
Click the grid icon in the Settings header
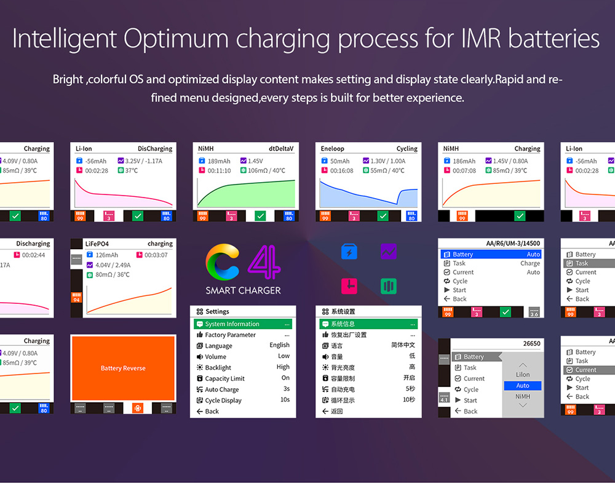click(x=200, y=311)
